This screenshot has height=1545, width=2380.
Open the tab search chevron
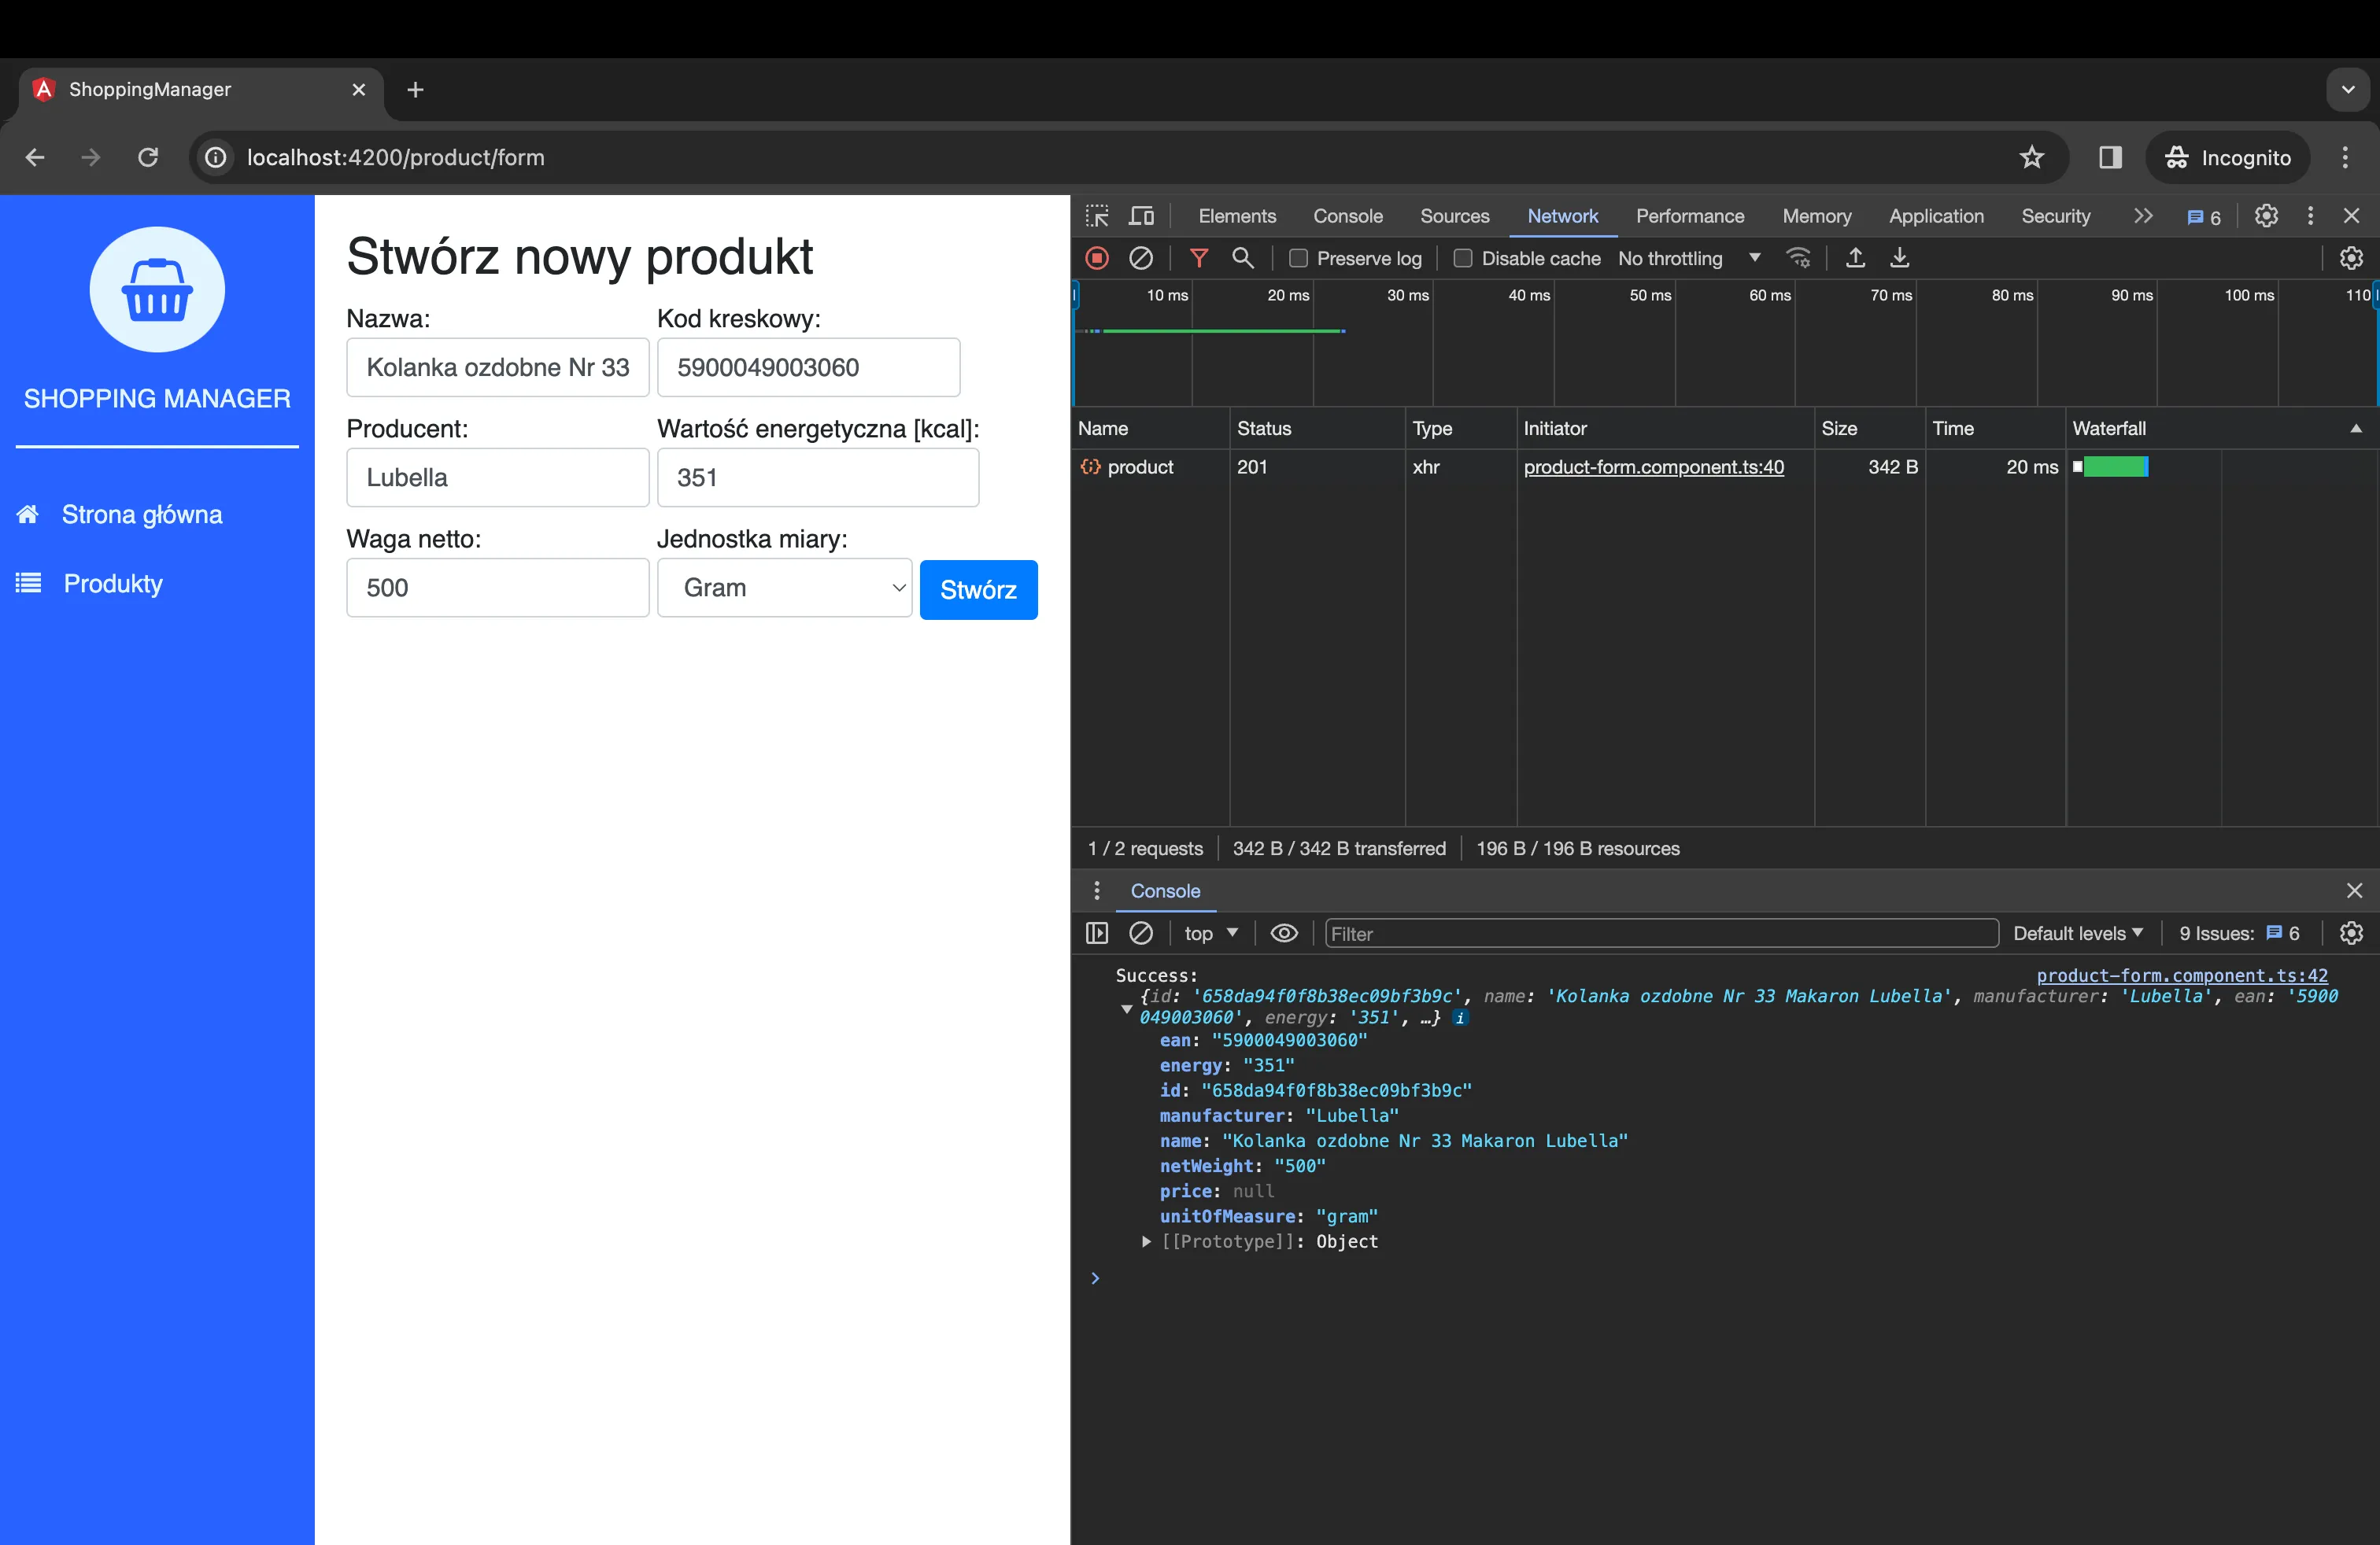2347,90
